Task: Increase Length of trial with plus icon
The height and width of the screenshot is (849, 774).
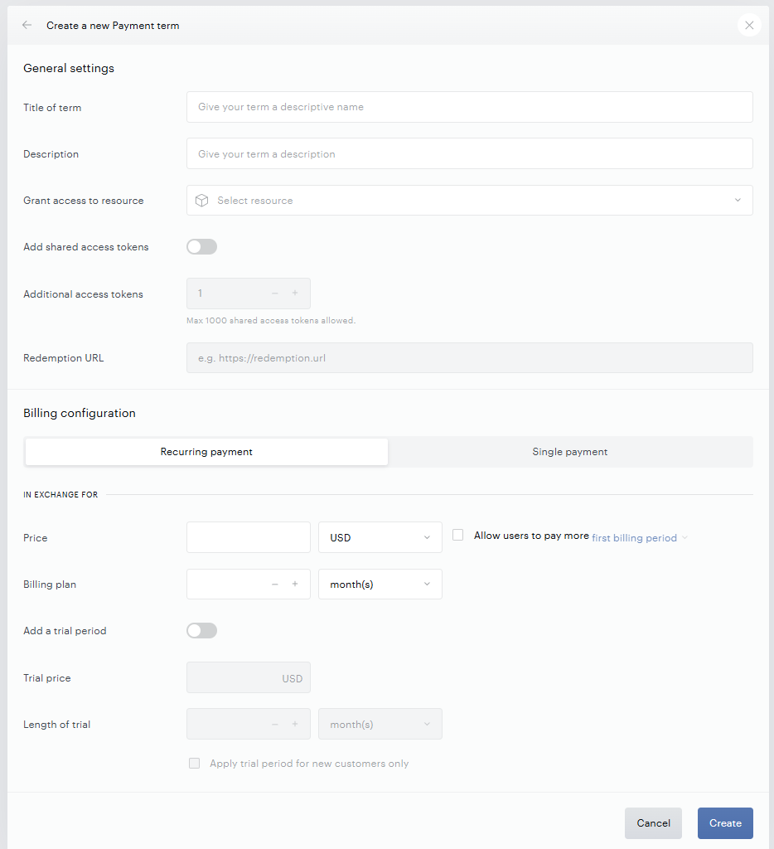Action: point(295,724)
